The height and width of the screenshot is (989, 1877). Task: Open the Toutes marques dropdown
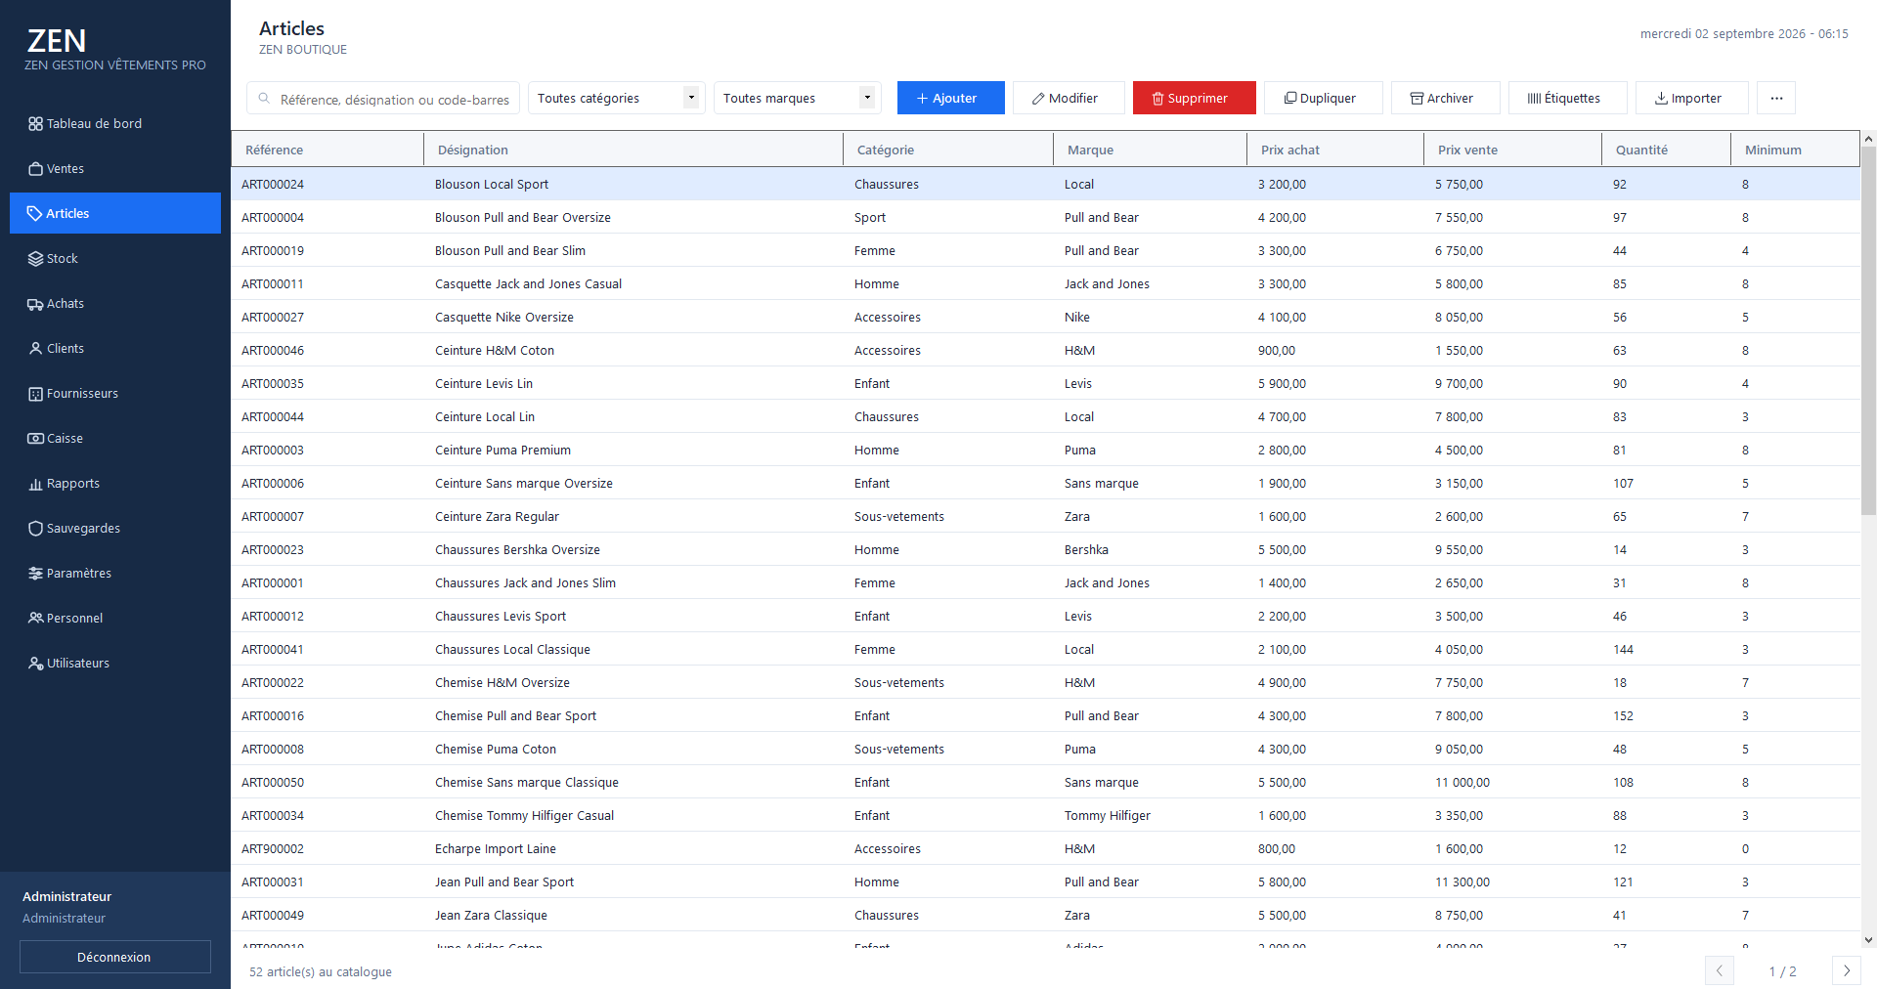tap(797, 98)
